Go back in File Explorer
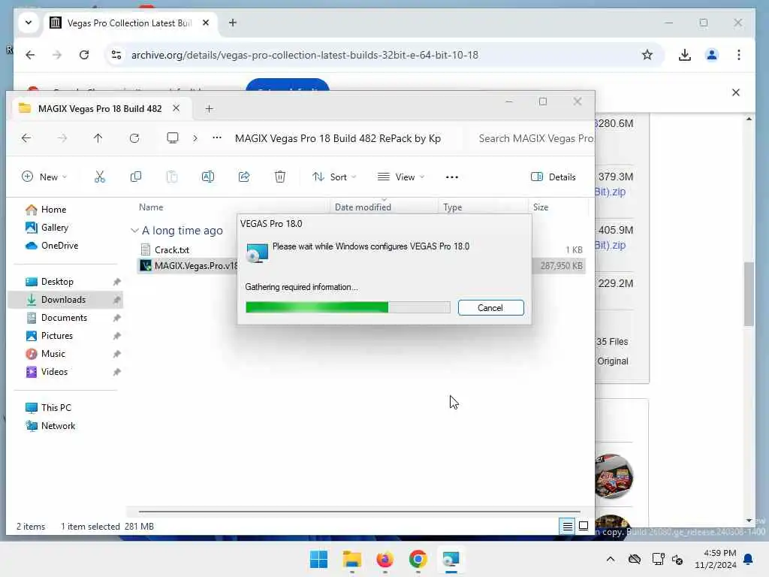Screen dimensions: 769x577 tap(26, 138)
